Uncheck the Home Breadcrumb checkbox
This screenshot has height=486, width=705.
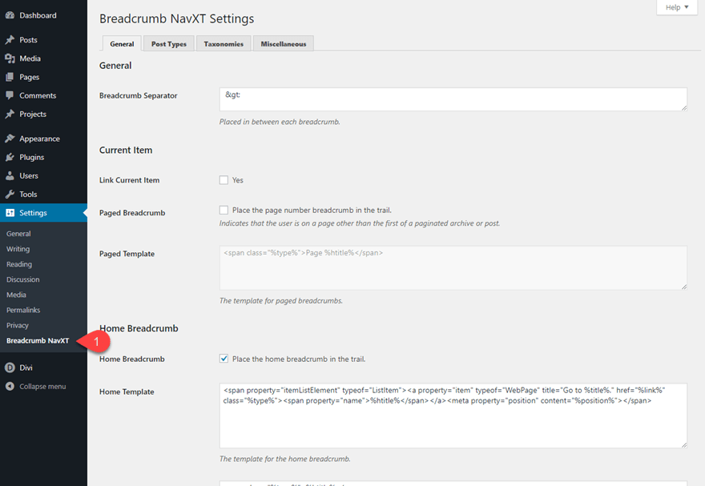click(x=224, y=359)
